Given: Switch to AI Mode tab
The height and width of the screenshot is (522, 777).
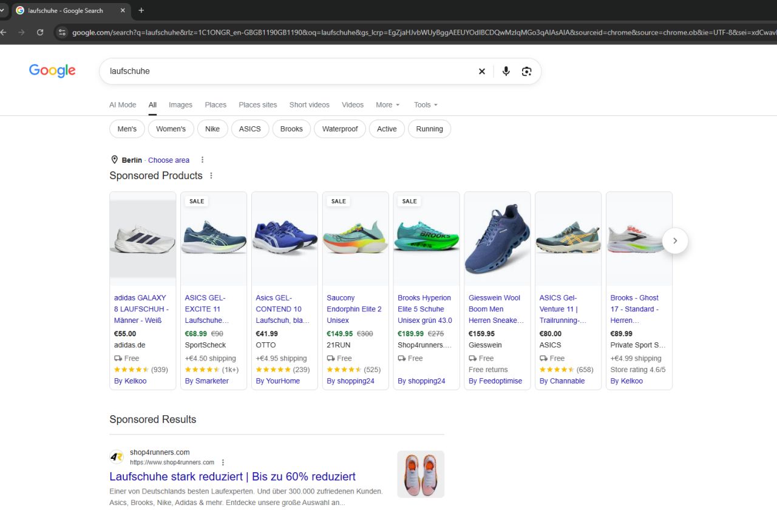Looking at the screenshot, I should click(123, 105).
